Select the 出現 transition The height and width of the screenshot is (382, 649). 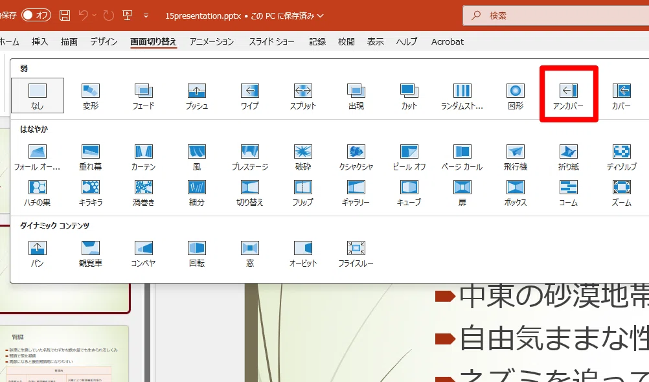356,96
